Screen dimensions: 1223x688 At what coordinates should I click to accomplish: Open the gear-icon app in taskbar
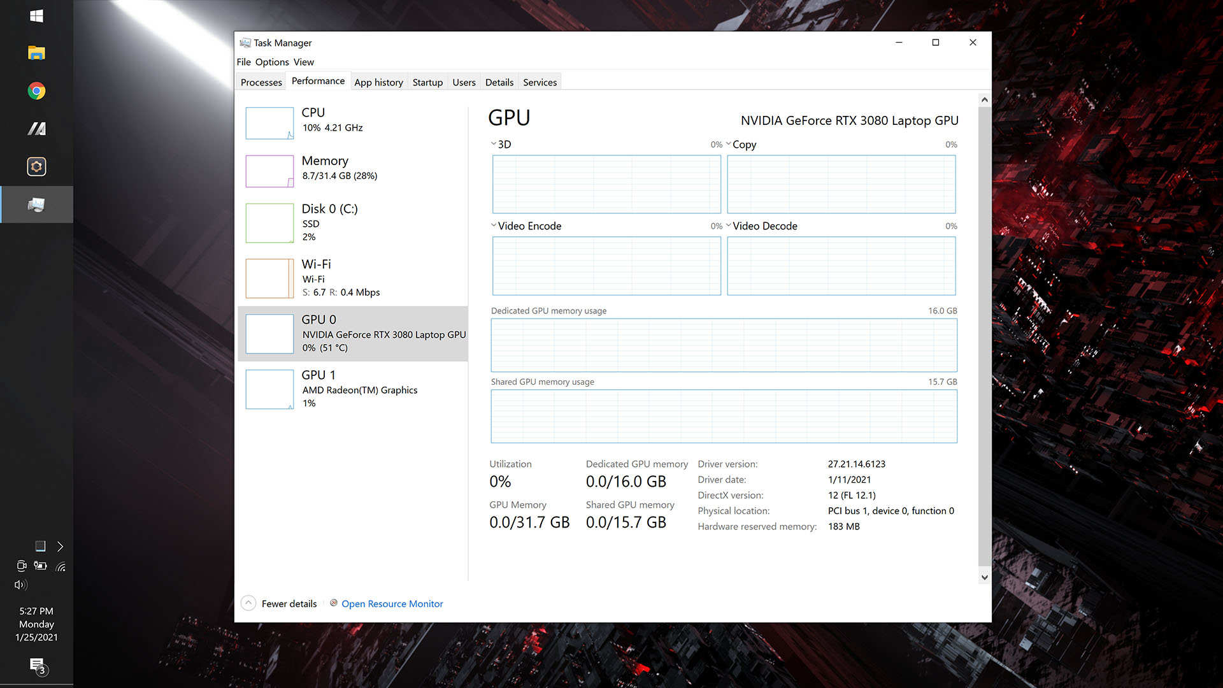pyautogui.click(x=36, y=167)
